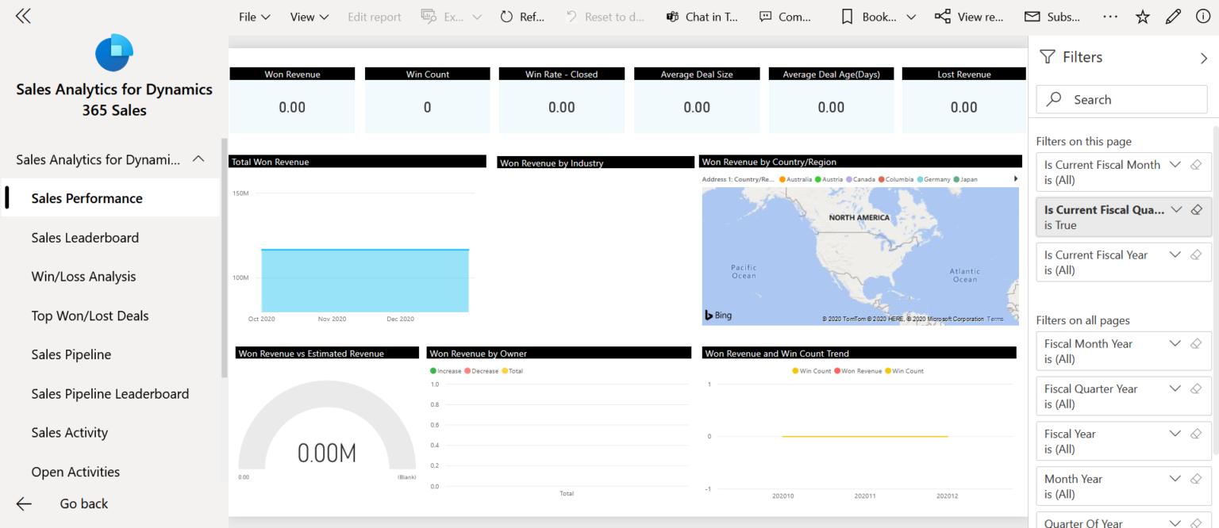This screenshot has width=1219, height=528.
Task: Open Sales Pipeline Leaderboard page
Action: 110,393
